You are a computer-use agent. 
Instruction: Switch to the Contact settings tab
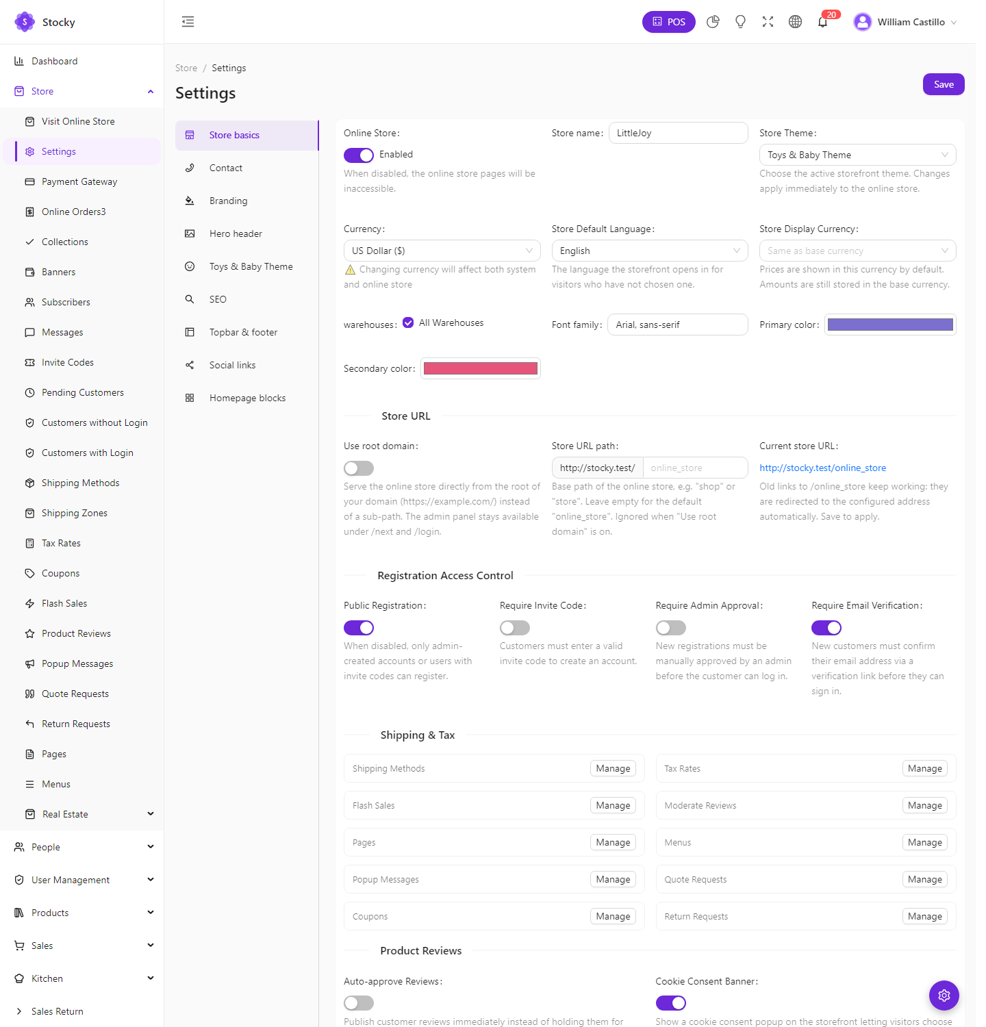click(247, 168)
